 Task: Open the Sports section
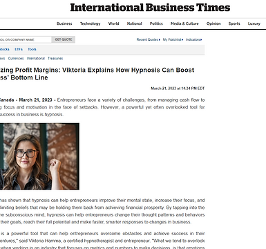click(x=234, y=24)
